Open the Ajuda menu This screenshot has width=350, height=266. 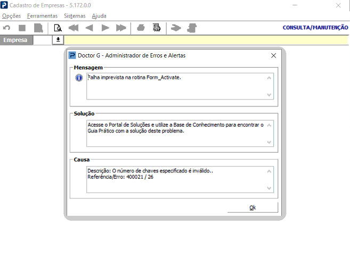[x=99, y=16]
